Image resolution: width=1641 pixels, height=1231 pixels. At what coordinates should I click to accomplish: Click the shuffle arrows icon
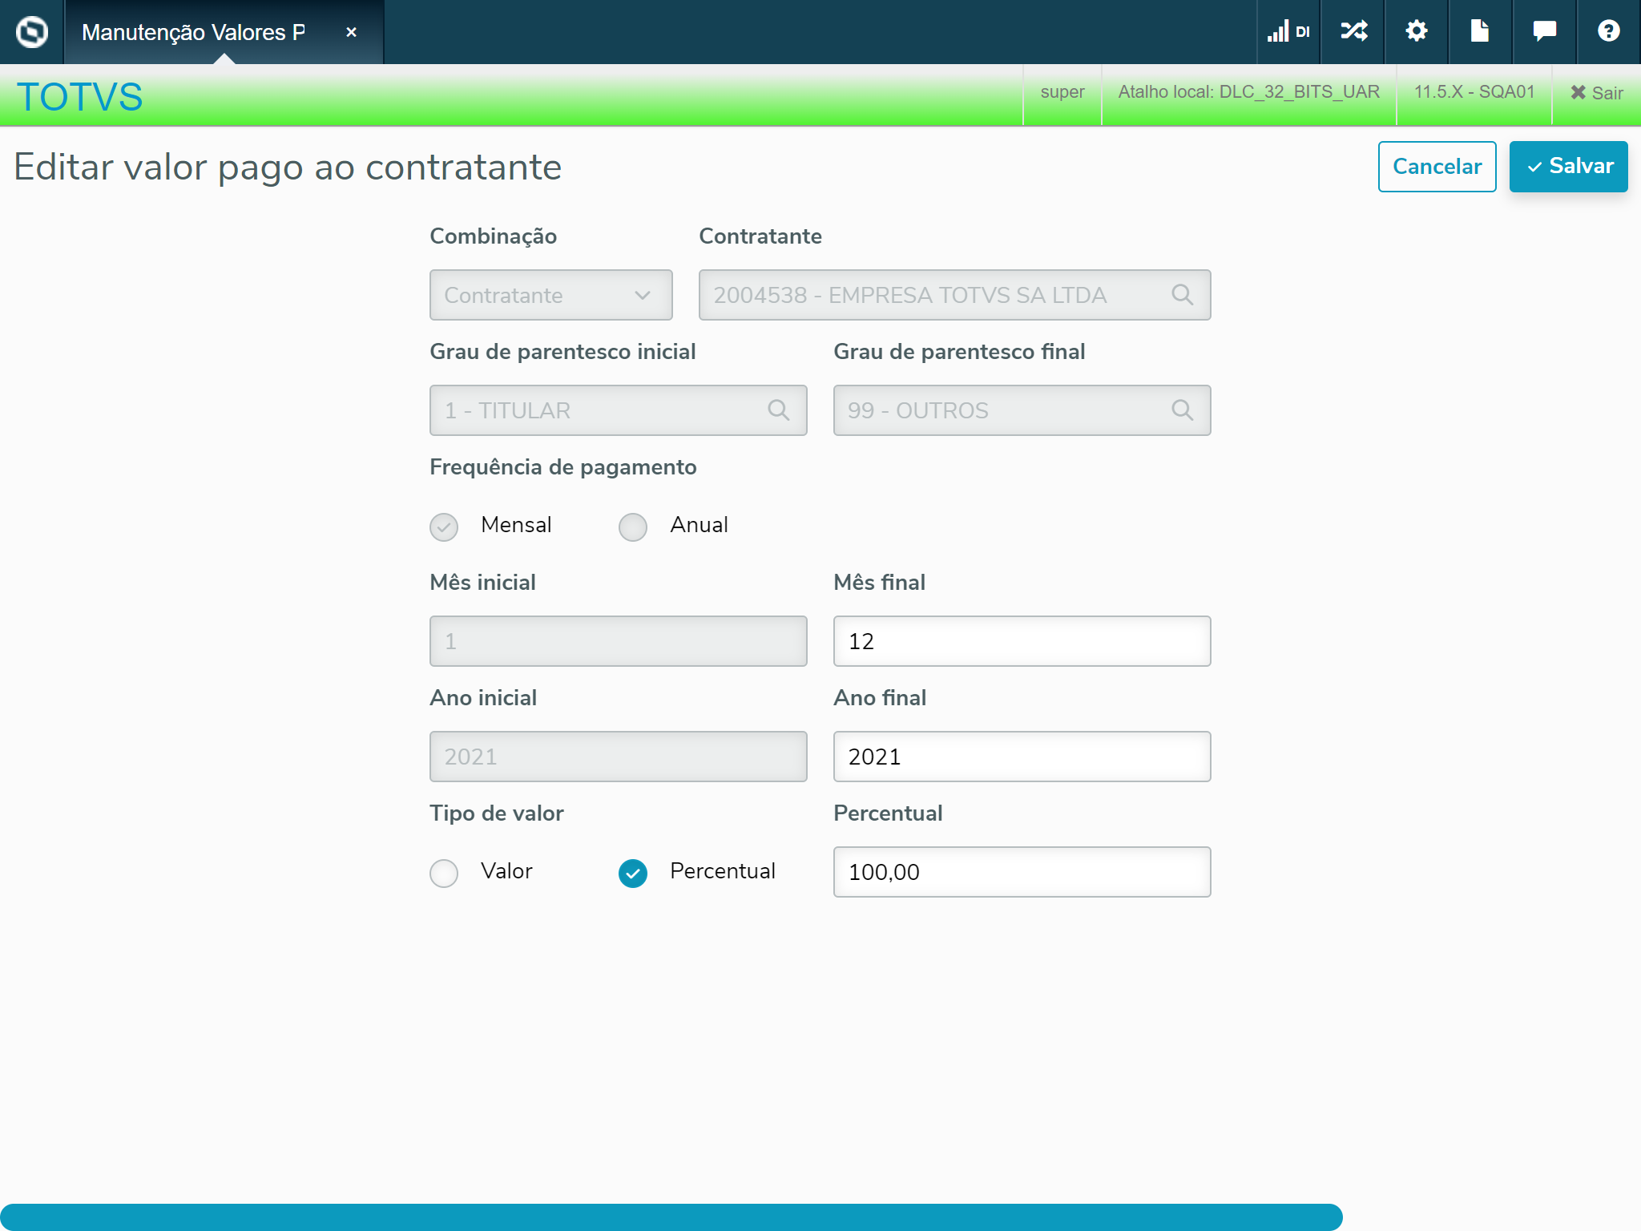tap(1353, 32)
